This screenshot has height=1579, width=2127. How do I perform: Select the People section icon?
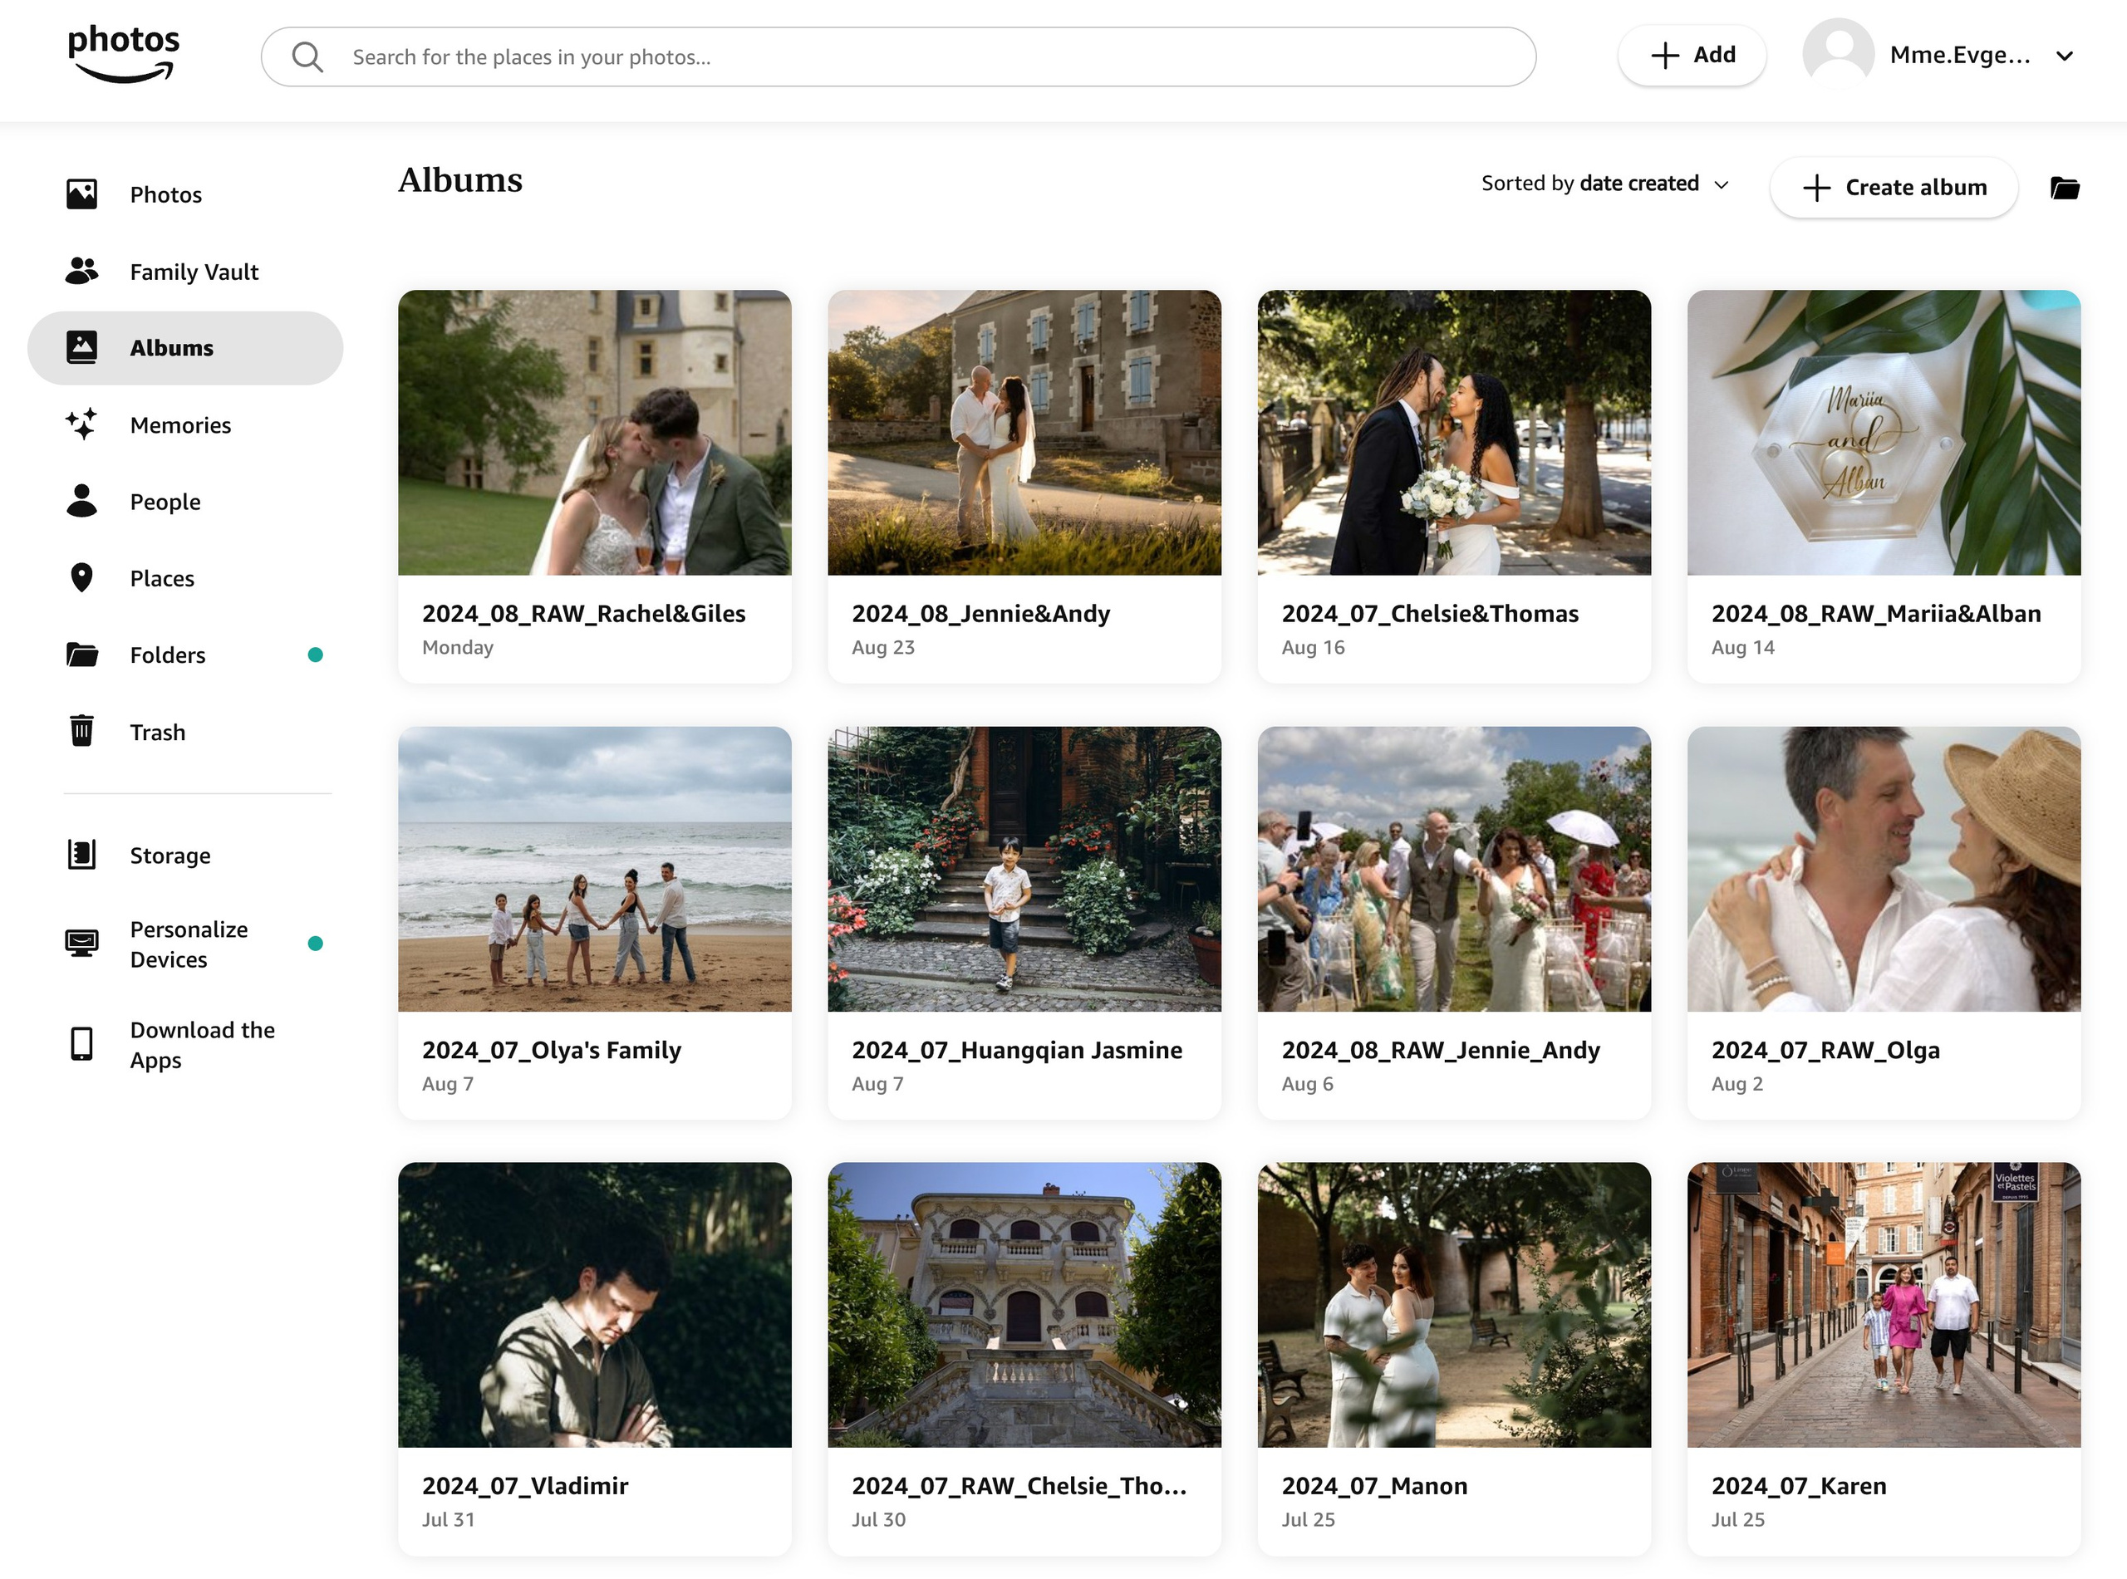82,501
